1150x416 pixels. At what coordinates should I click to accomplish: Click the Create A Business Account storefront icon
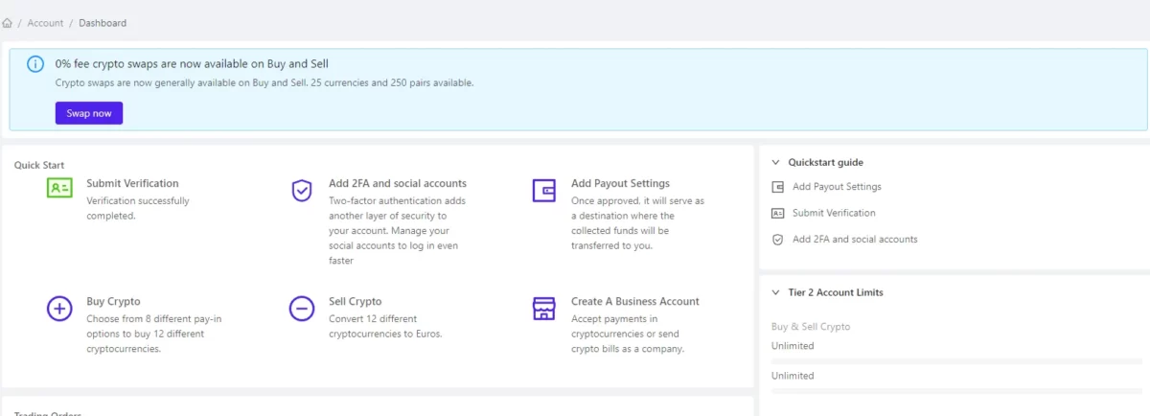pyautogui.click(x=544, y=308)
